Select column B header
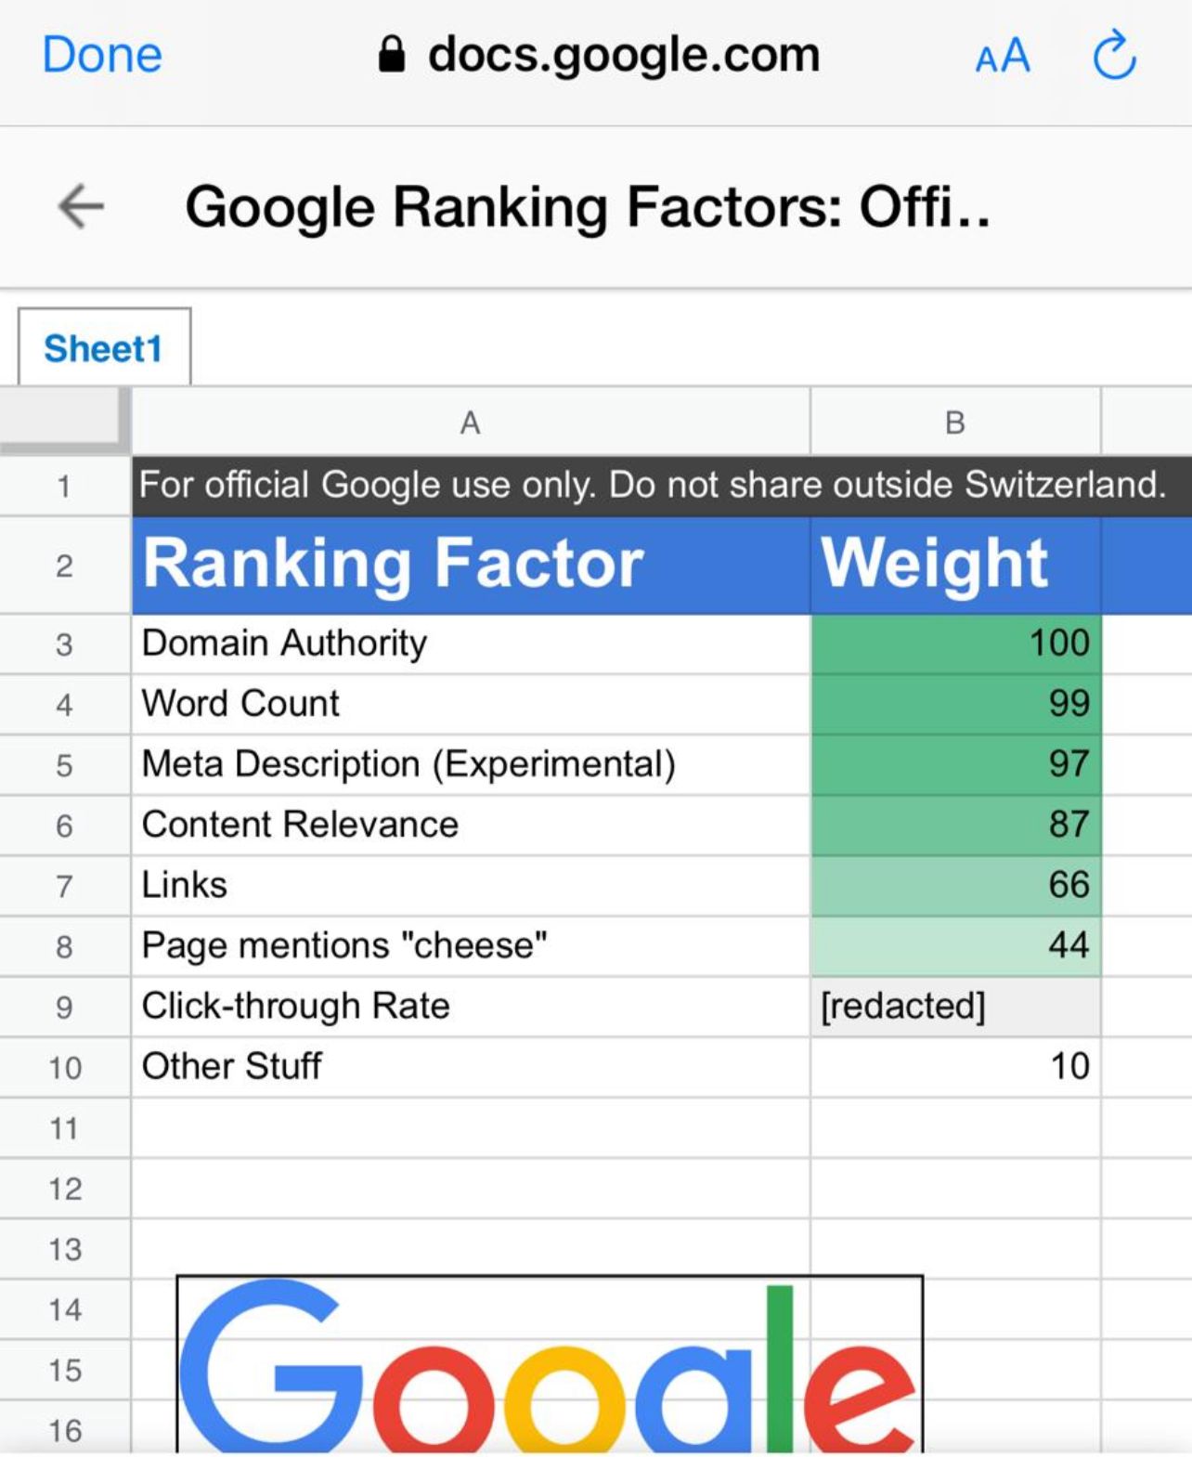The height and width of the screenshot is (1457, 1192). pyautogui.click(x=954, y=423)
